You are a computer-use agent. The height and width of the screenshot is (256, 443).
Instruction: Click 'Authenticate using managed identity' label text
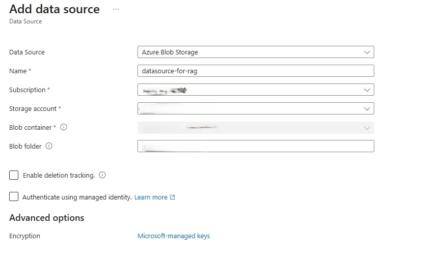pyautogui.click(x=77, y=197)
